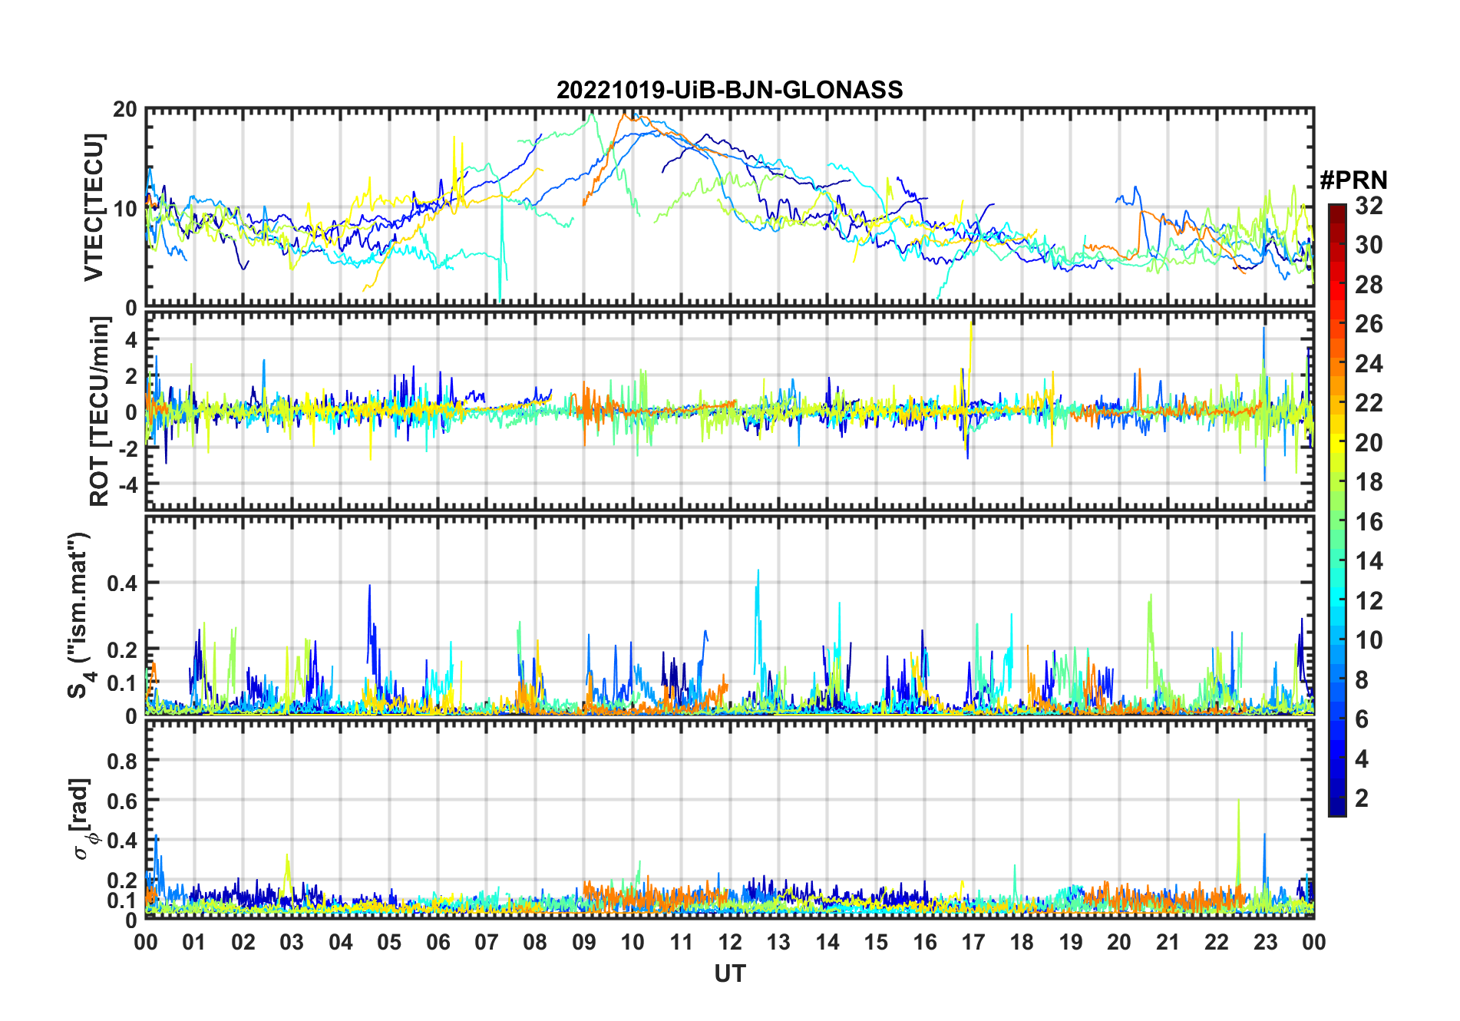Click the plot title 20221019-UiB-BJN-GLONASS
Screen dimensions: 1460x1021
pos(729,90)
